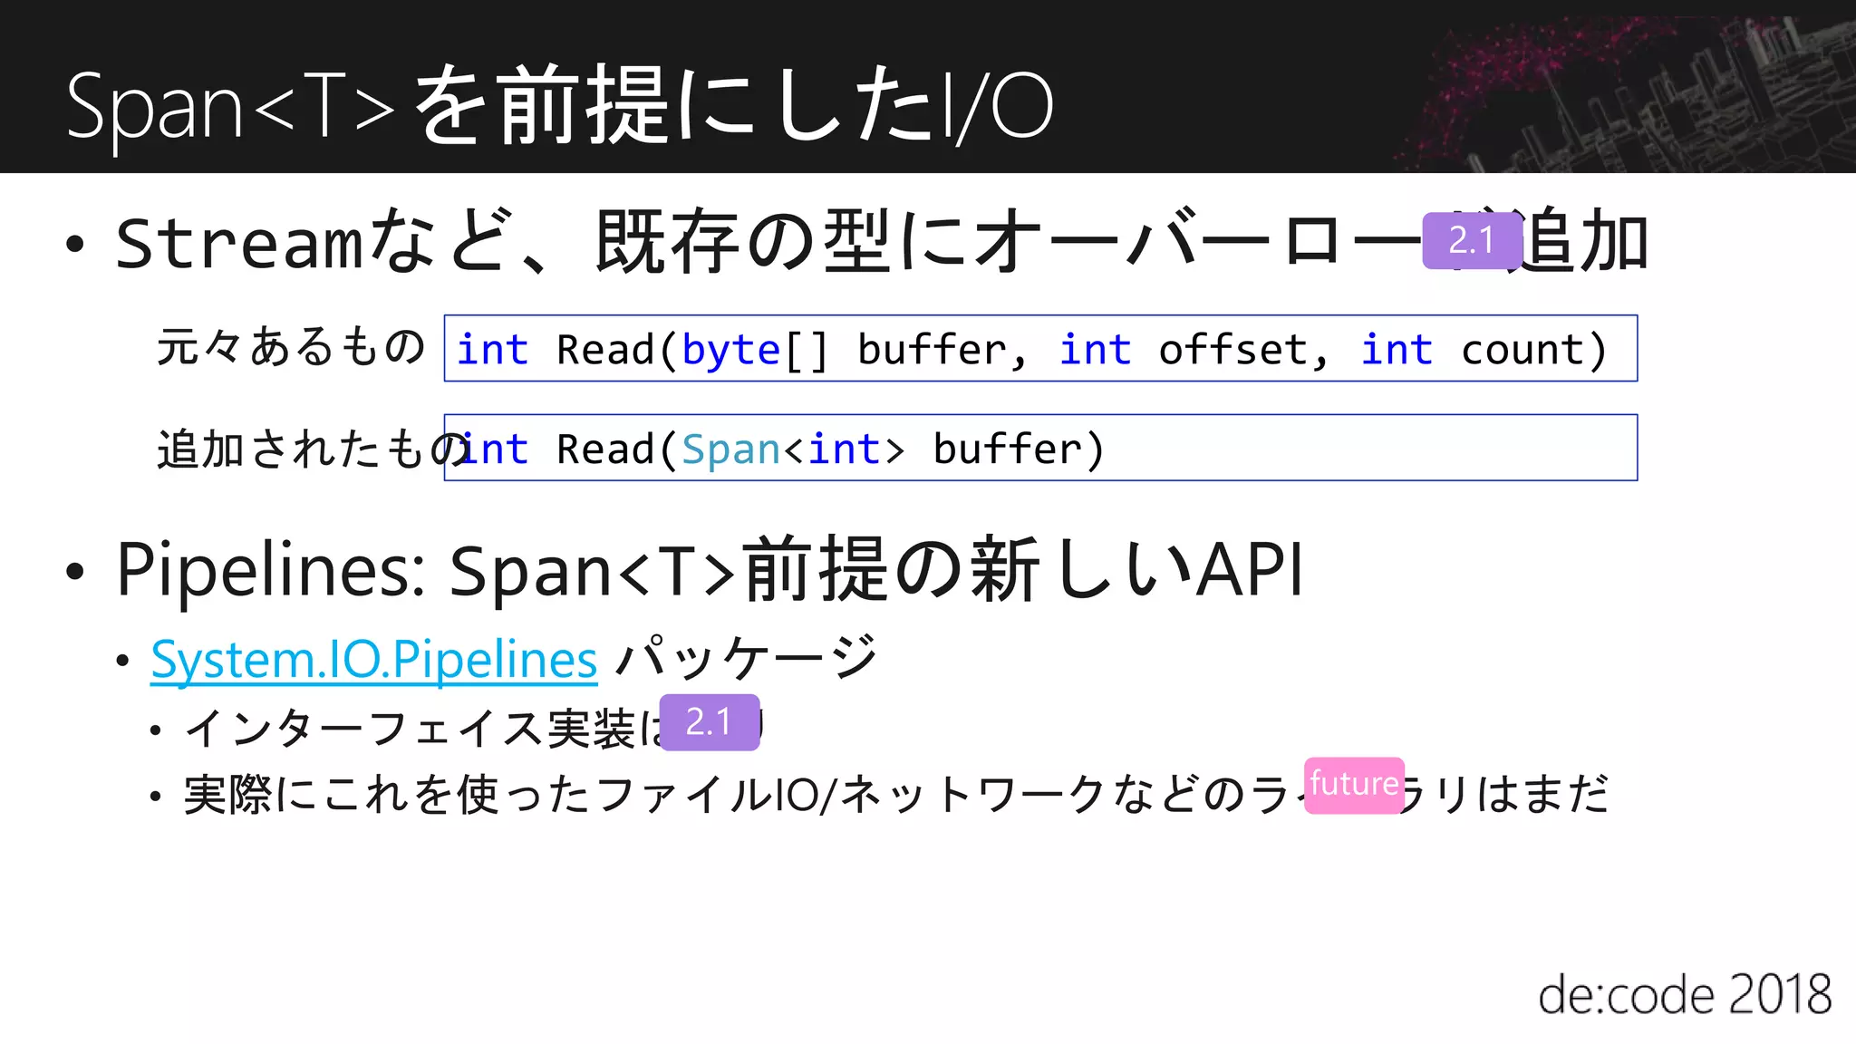This screenshot has width=1856, height=1044.
Task: Click the line 実際にこれを使ったファイルIO/ネットワーク
Action: pyautogui.click(x=895, y=795)
